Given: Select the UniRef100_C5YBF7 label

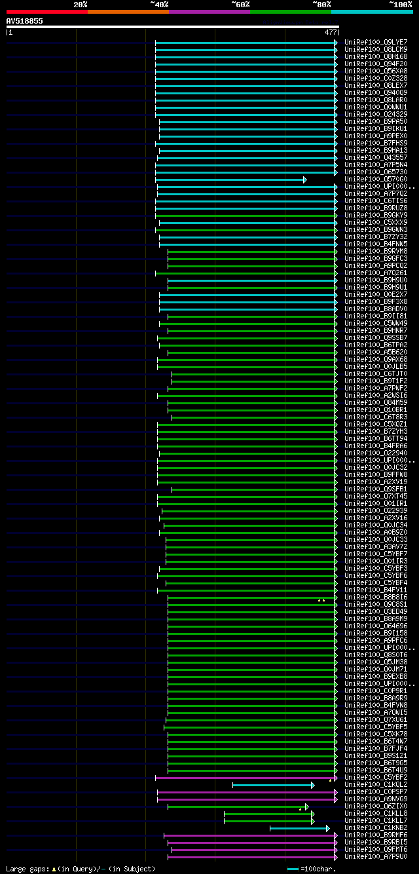Looking at the screenshot, I should point(376,554).
